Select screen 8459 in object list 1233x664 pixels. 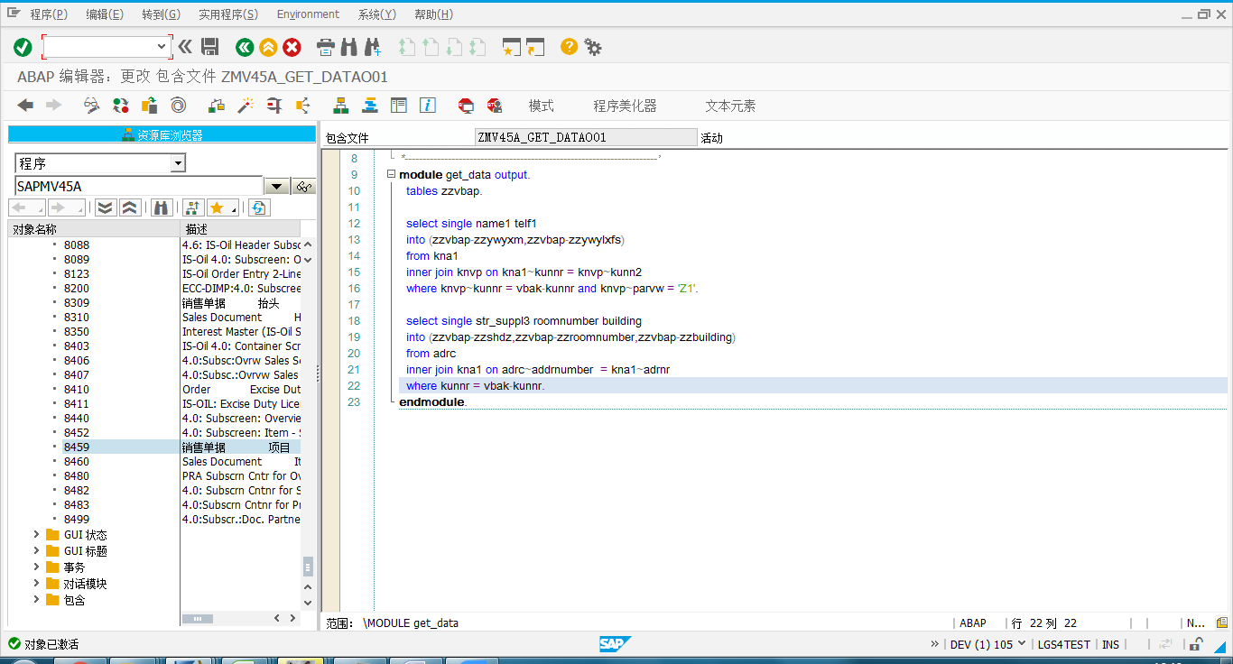[x=77, y=447]
